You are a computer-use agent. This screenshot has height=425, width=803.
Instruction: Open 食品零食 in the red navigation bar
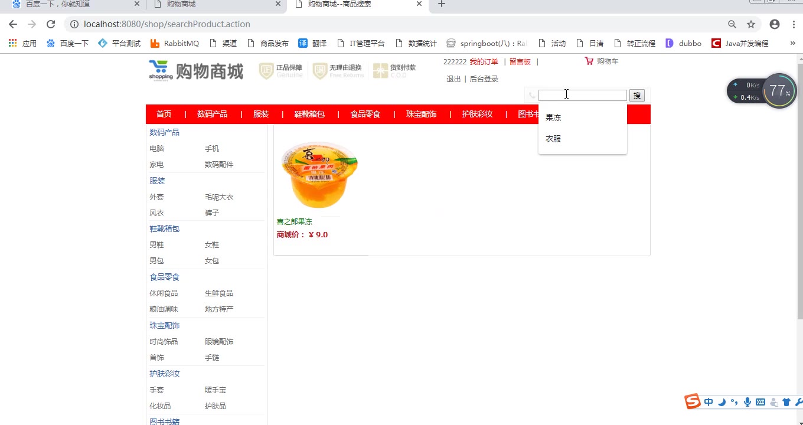365,114
